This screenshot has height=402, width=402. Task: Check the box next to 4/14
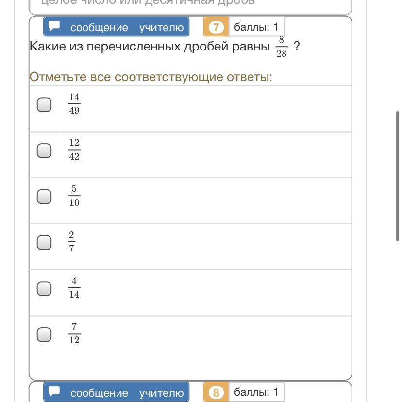point(44,288)
